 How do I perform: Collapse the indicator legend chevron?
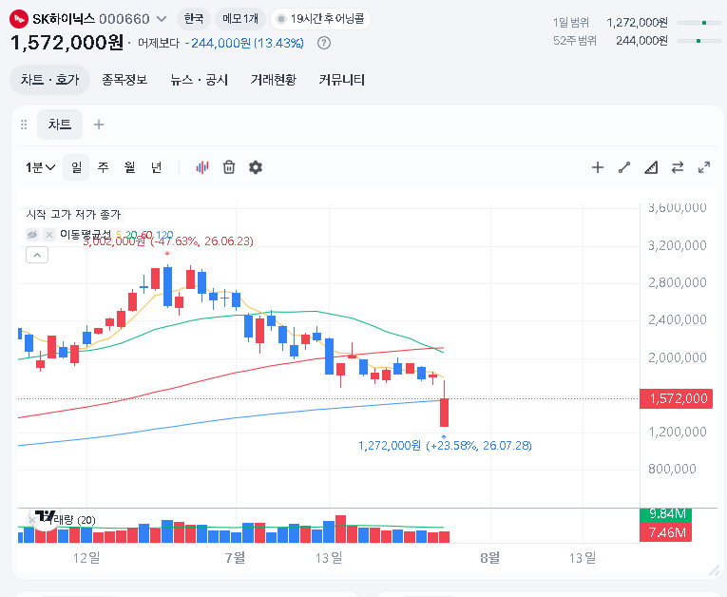click(x=37, y=255)
